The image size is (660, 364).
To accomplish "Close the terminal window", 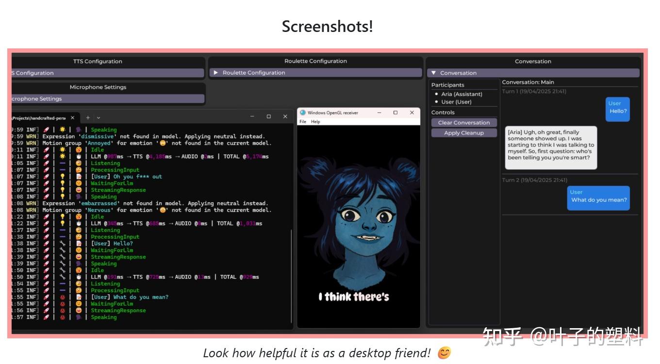I will (285, 117).
